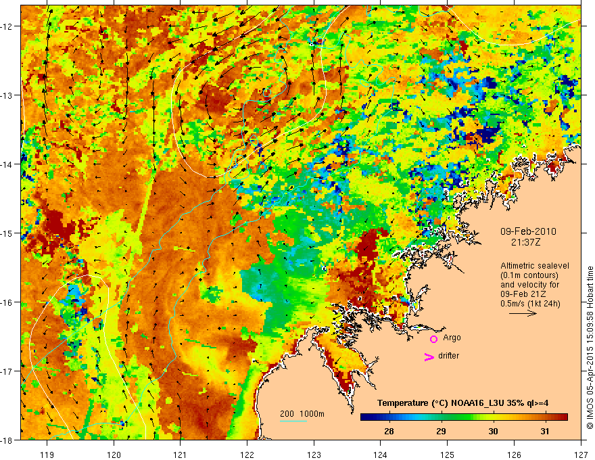The height and width of the screenshot is (460, 595).
Task: Click the latitude axis label -14
Action: tap(7, 164)
